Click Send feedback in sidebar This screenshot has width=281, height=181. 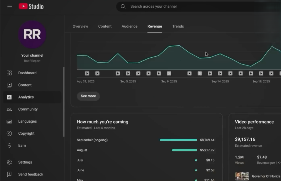click(30, 174)
